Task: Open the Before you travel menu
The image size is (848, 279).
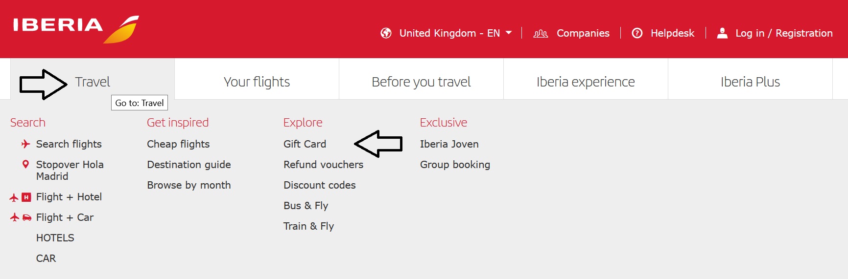Action: click(x=421, y=82)
